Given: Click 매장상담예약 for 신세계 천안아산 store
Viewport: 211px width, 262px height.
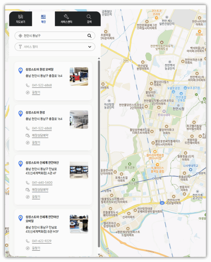Looking at the screenshot, I should pyautogui.click(x=40, y=190).
